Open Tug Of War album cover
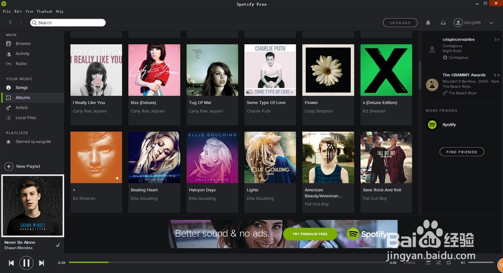 (x=212, y=70)
